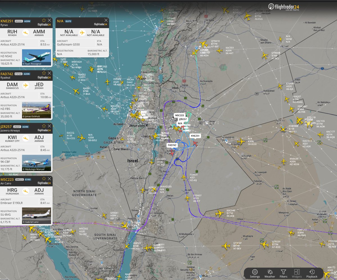Favorite flight KNE251 with the star
The width and height of the screenshot is (337, 280).
pos(44,20)
